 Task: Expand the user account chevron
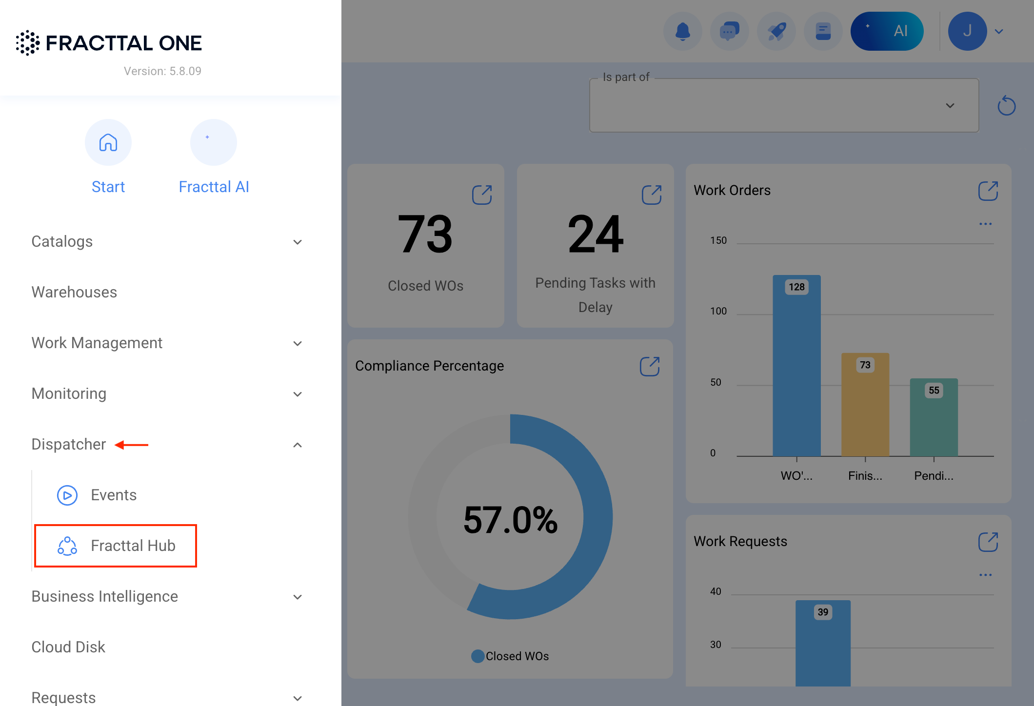click(999, 32)
